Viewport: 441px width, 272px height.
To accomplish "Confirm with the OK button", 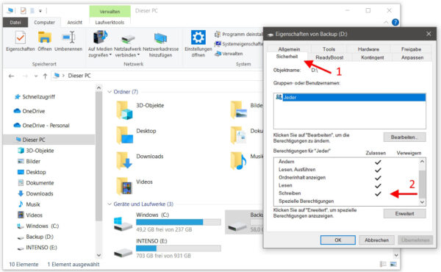I will point(338,240).
